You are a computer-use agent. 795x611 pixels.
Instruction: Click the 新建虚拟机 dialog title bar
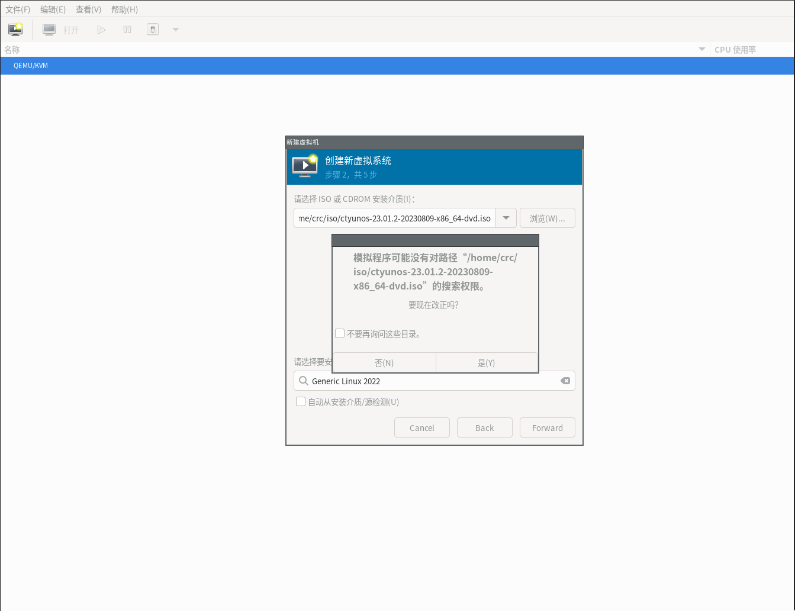tap(434, 142)
